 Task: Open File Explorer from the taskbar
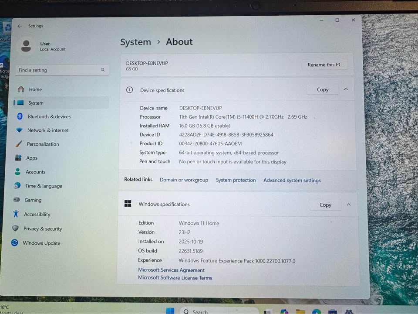pos(300,311)
